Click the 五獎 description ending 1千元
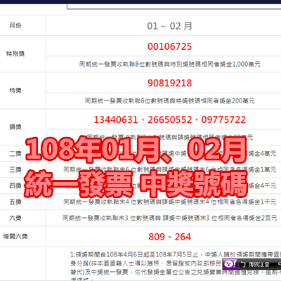 click(169, 202)
